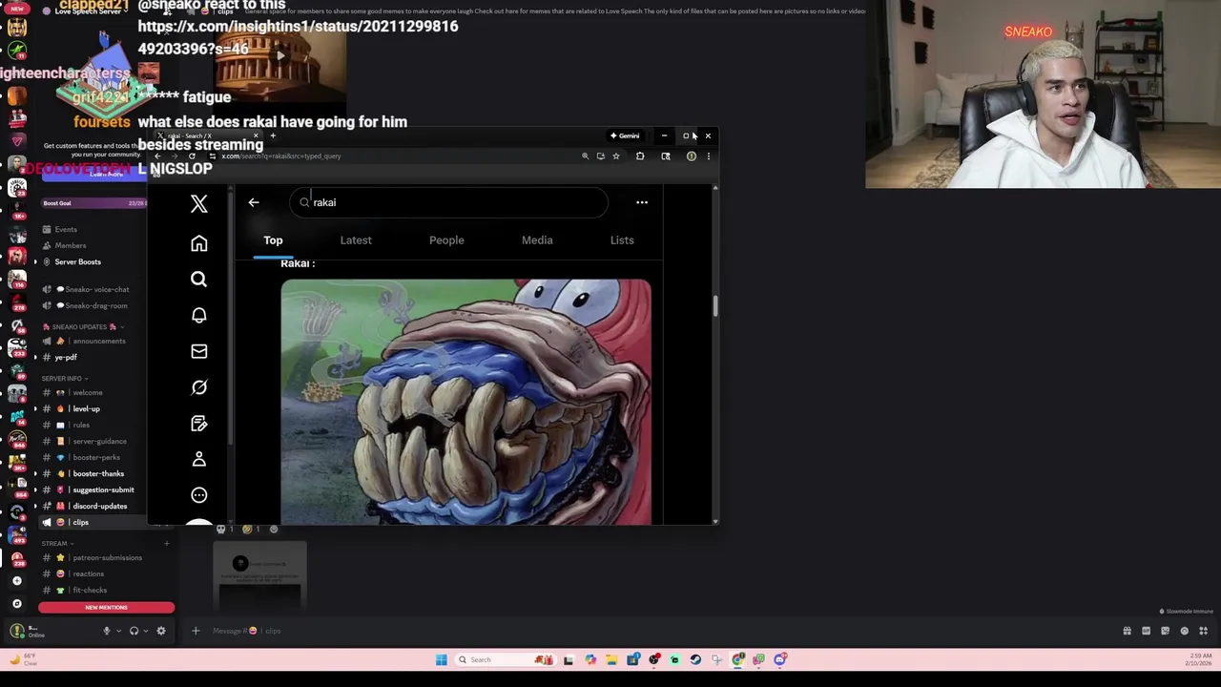This screenshot has width=1221, height=687.
Task: Toggle Discord headphones deafen
Action: click(x=134, y=631)
